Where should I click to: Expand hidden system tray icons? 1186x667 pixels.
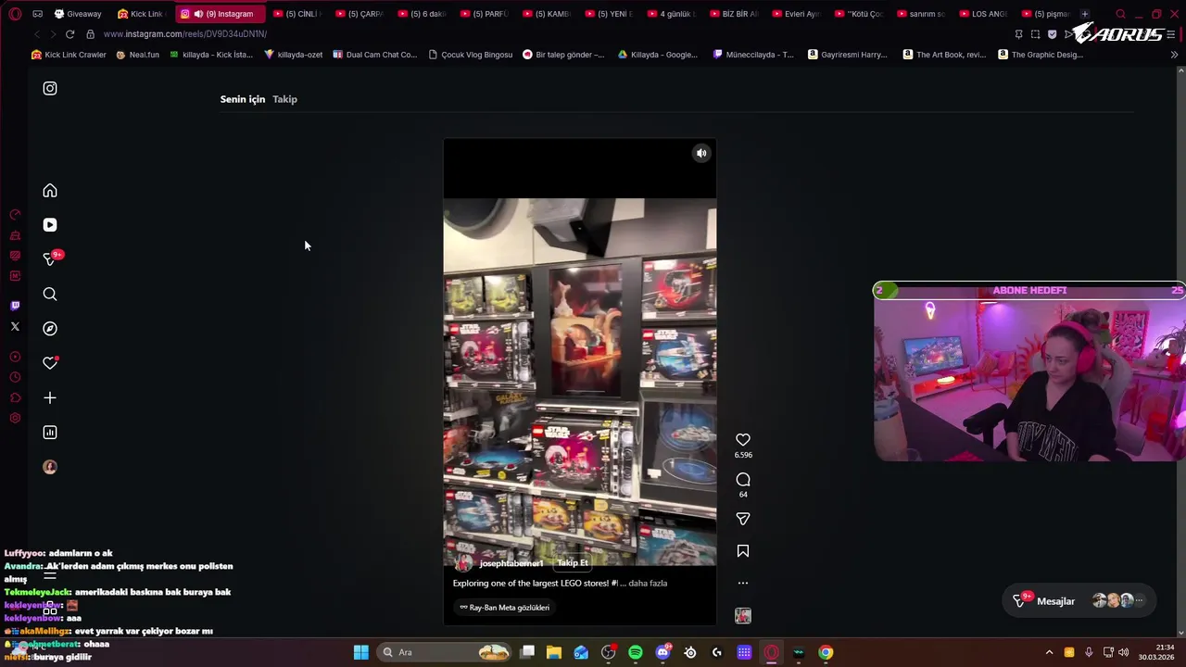coord(1049,652)
